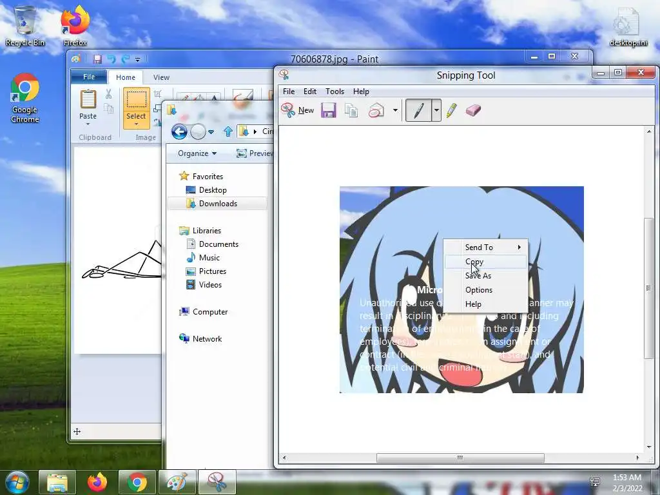This screenshot has width=660, height=495.
Task: Click the File Explorer taskbar icon
Action: [x=57, y=482]
